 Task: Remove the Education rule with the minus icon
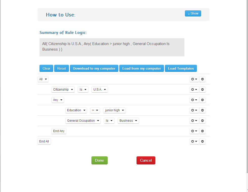point(202,110)
